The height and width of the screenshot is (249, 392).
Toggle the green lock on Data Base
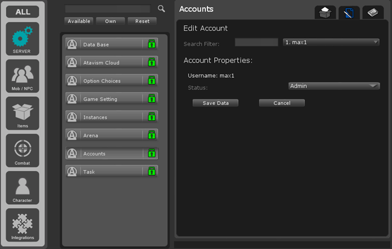(x=151, y=44)
